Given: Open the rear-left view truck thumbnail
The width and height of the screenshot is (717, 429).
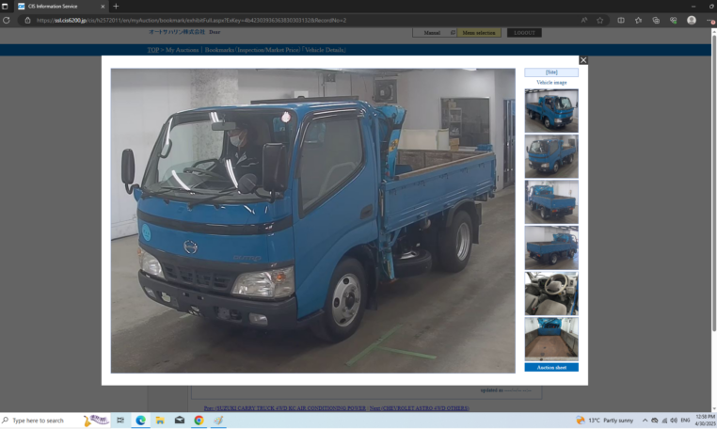Looking at the screenshot, I should coord(551,201).
